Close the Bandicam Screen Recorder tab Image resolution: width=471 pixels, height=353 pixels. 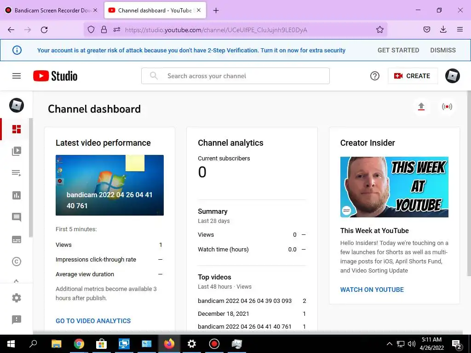click(95, 10)
